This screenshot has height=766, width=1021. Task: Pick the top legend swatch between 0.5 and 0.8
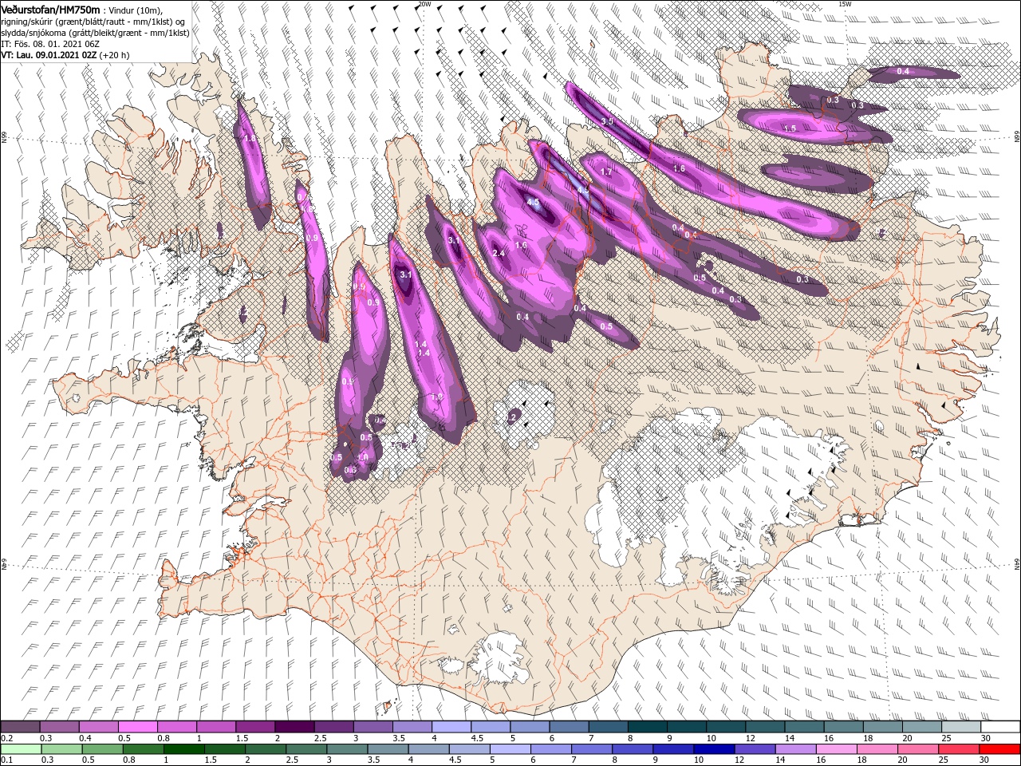(x=137, y=727)
